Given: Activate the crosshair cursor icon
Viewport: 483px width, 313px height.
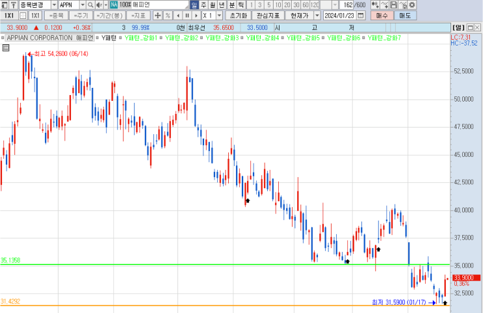Looking at the screenshot, I should pos(157,16).
